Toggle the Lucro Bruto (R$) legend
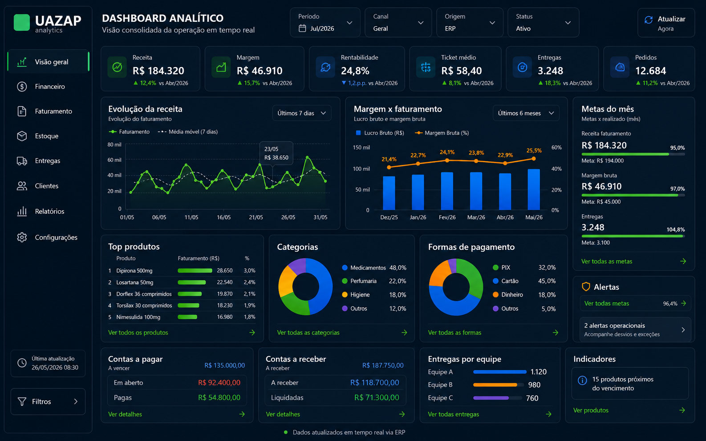The width and height of the screenshot is (706, 441). [x=380, y=133]
